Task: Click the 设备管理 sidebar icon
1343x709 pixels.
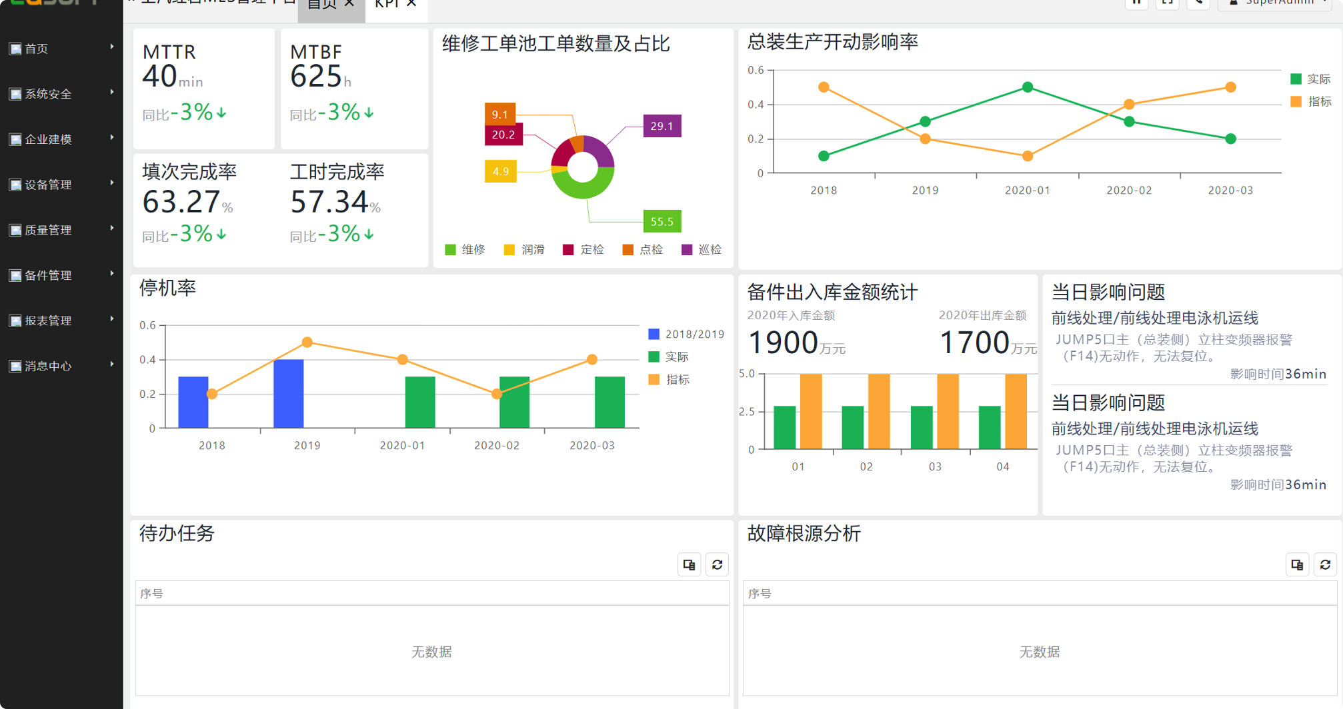Action: (15, 185)
